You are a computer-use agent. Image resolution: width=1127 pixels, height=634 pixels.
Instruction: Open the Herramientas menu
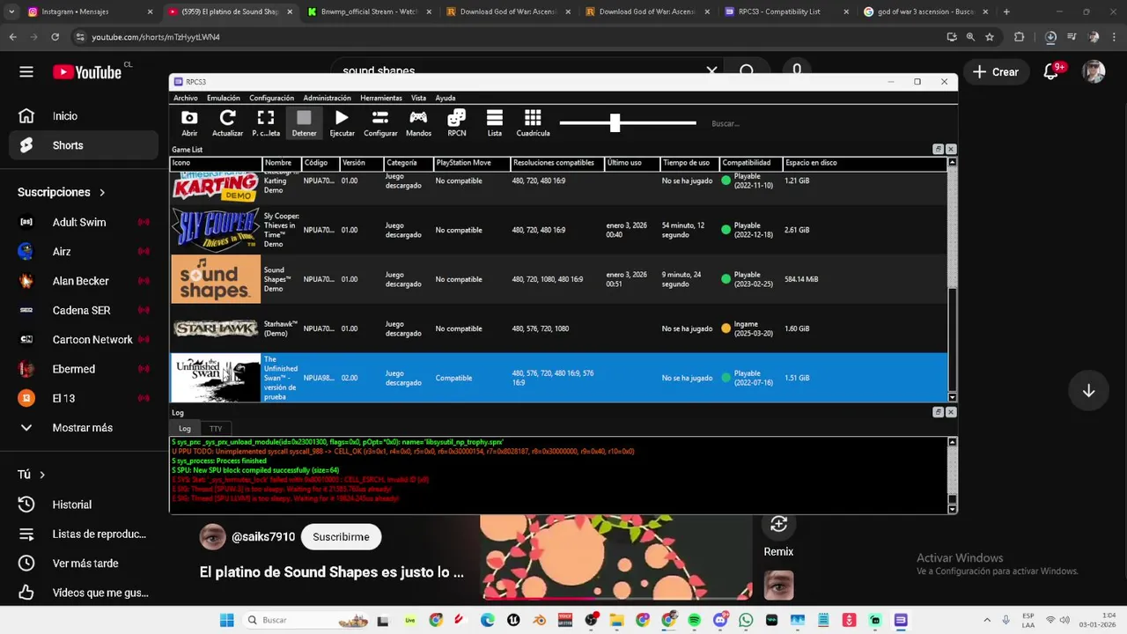[x=381, y=98]
